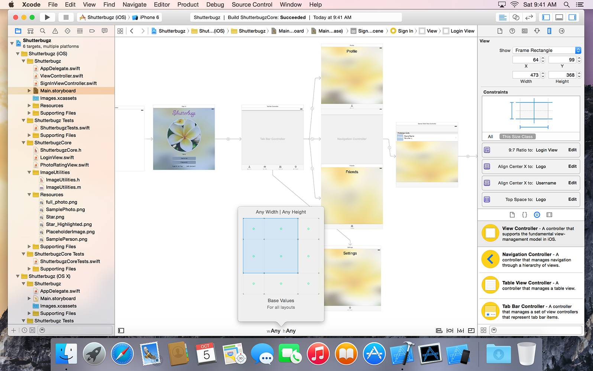
Task: Open the Show Frame Rectangle dropdown
Action: coord(547,50)
